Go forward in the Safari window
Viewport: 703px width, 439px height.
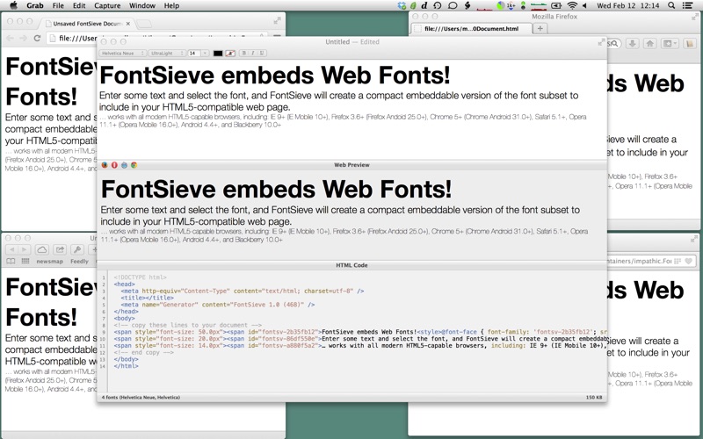point(24,249)
